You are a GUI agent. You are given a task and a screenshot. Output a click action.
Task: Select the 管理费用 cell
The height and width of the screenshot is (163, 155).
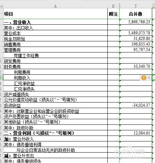pyautogui.click(x=56, y=50)
